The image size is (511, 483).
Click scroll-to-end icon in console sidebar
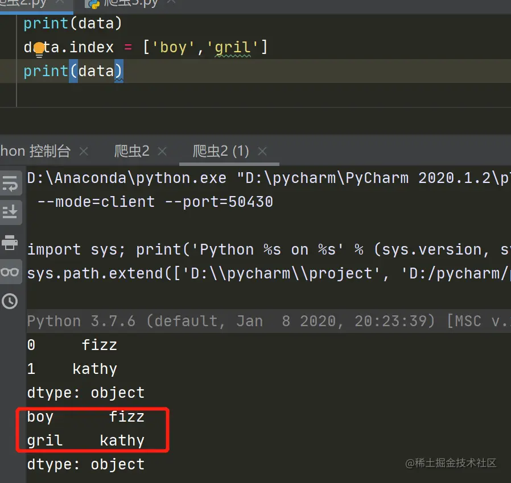10,212
